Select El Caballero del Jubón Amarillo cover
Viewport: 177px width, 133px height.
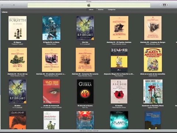[x=51, y=60]
